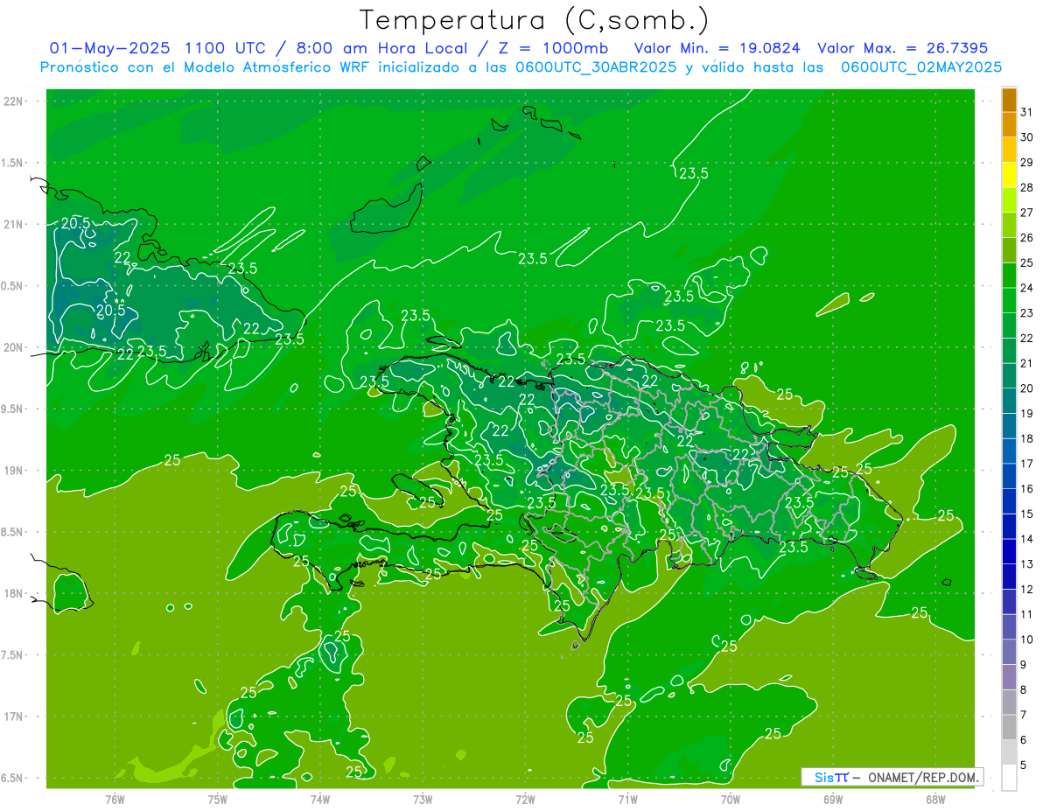Click the '69W' longitude axis label
Viewport: 1050px width, 811px height.
[x=833, y=799]
